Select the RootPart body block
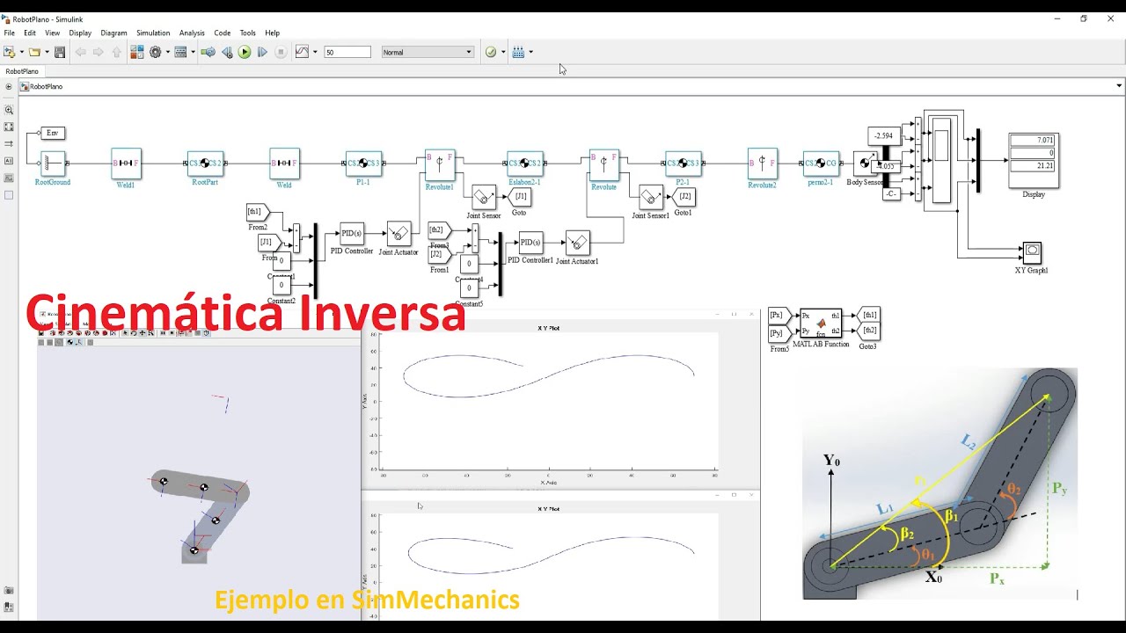Screen dimensions: 1126x633 click(x=205, y=163)
